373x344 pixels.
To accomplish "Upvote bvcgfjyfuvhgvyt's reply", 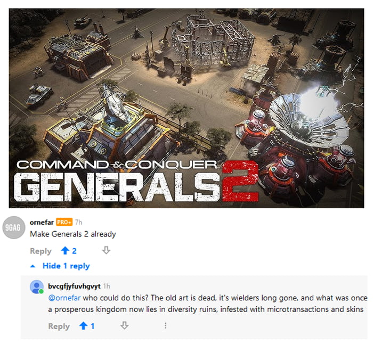I will 83,325.
